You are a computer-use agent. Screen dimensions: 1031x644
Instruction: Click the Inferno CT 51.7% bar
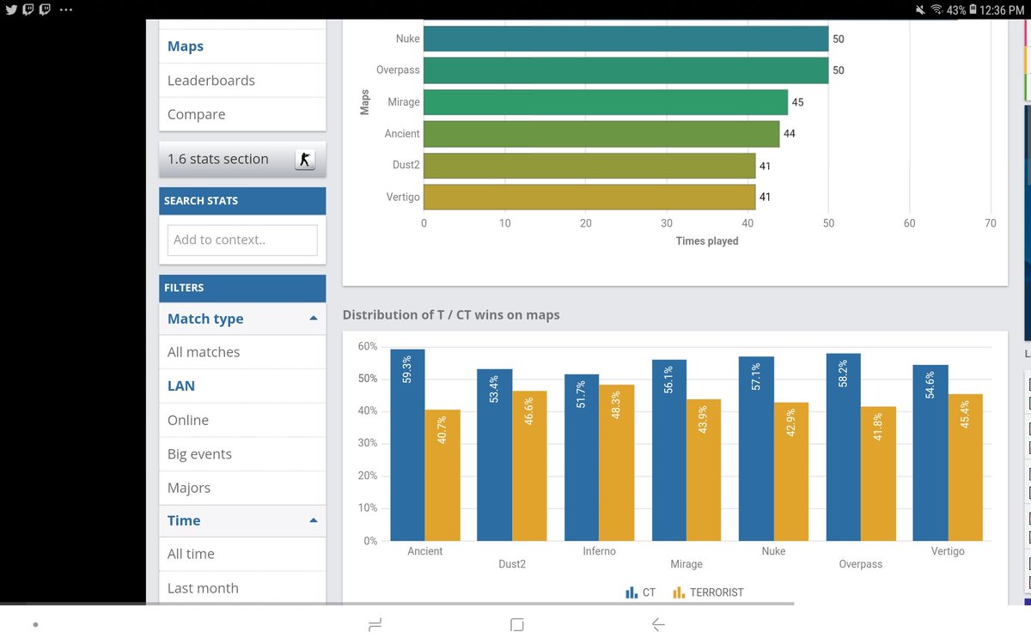(582, 458)
